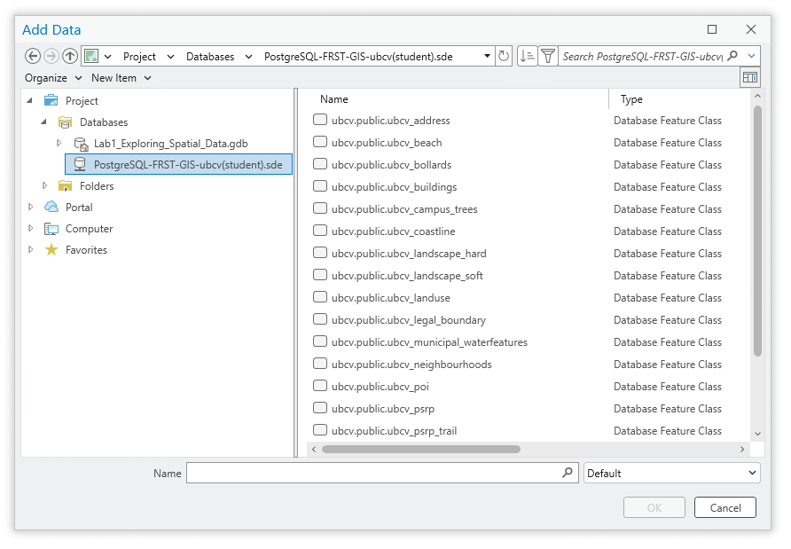The height and width of the screenshot is (549, 791).
Task: Close the Add Data dialog
Action: click(750, 29)
